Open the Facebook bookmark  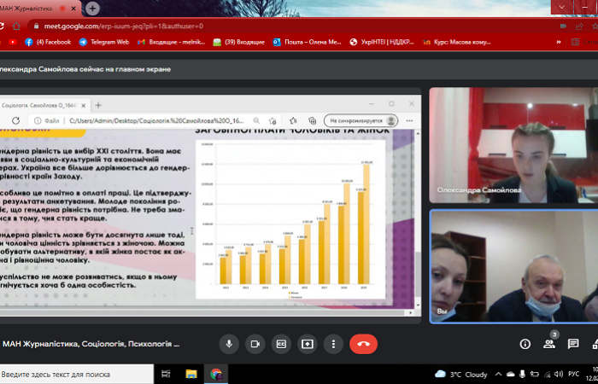48,41
